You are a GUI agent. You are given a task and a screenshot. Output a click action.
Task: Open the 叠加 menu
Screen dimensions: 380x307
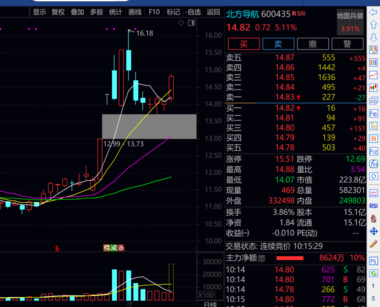pyautogui.click(x=77, y=12)
